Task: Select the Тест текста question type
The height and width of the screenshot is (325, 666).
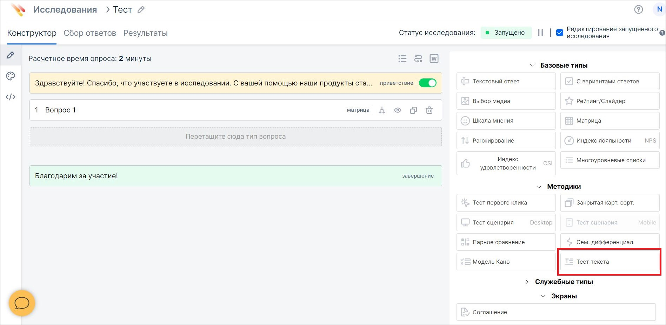Action: pos(610,262)
